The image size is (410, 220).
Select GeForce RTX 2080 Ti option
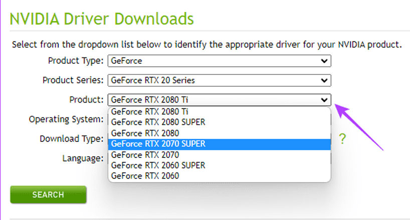click(219, 111)
